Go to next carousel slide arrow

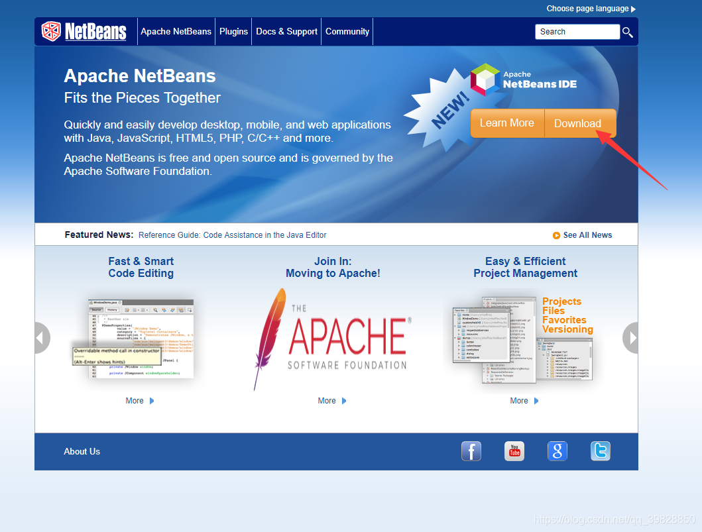631,338
